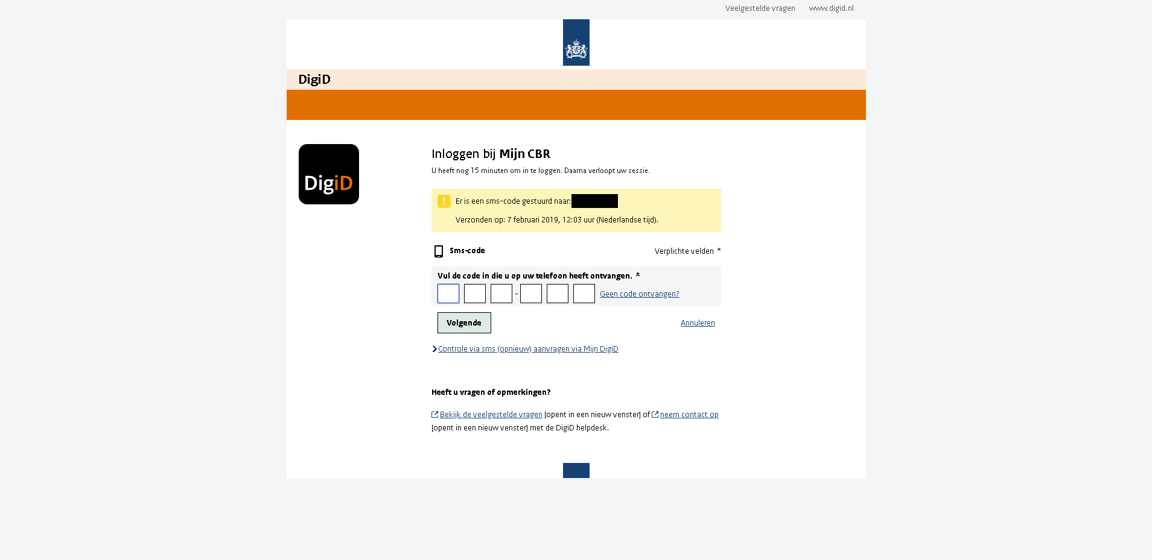Click the external-link icon before Bekijk de veelgestelde vragen

click(x=434, y=414)
